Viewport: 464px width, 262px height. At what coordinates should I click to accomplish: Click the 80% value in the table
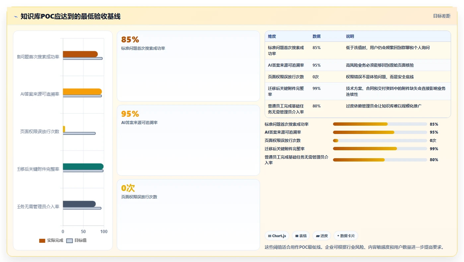tap(316, 106)
